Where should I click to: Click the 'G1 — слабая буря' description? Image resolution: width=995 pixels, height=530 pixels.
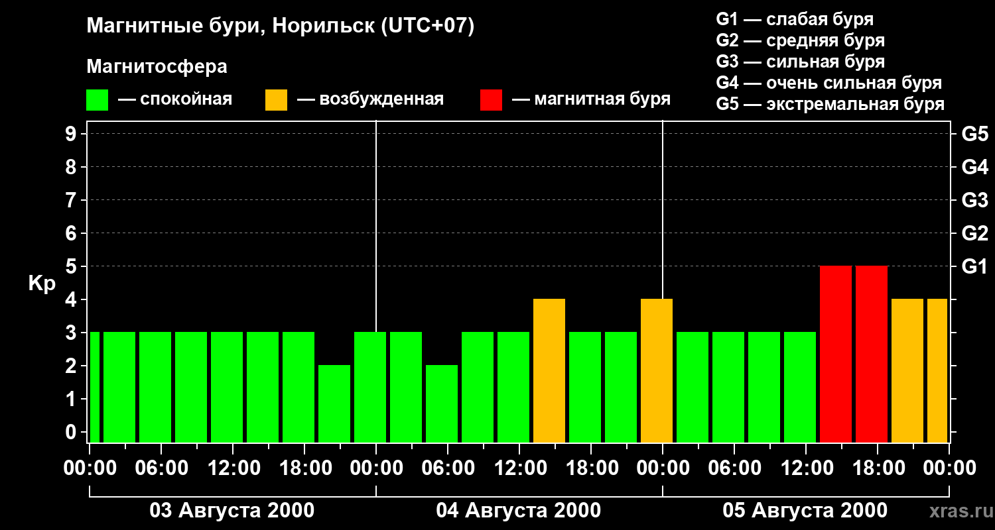point(795,19)
